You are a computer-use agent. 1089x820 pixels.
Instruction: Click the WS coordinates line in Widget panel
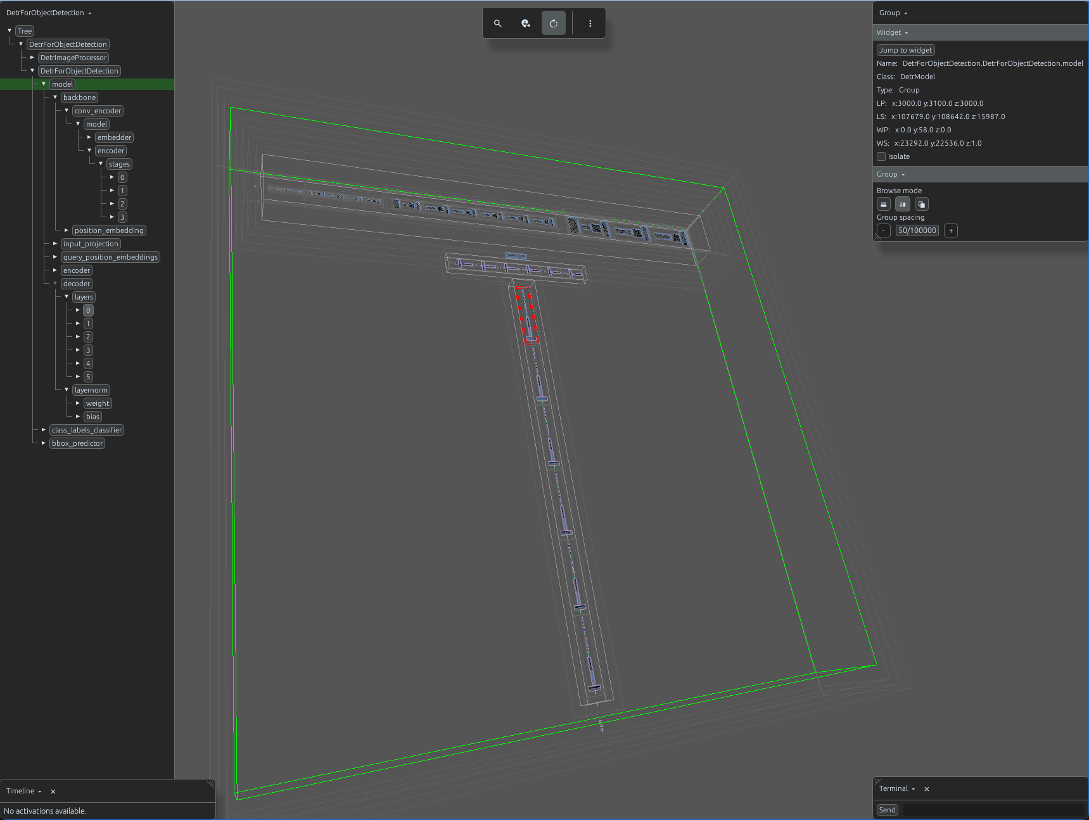coord(929,143)
